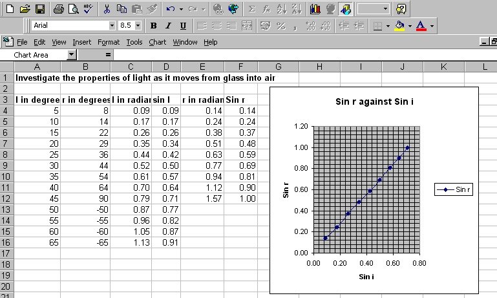
Task: Click the Undo arrow icon
Action: [x=170, y=9]
